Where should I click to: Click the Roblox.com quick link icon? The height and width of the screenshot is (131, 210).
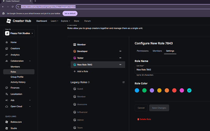7,122
